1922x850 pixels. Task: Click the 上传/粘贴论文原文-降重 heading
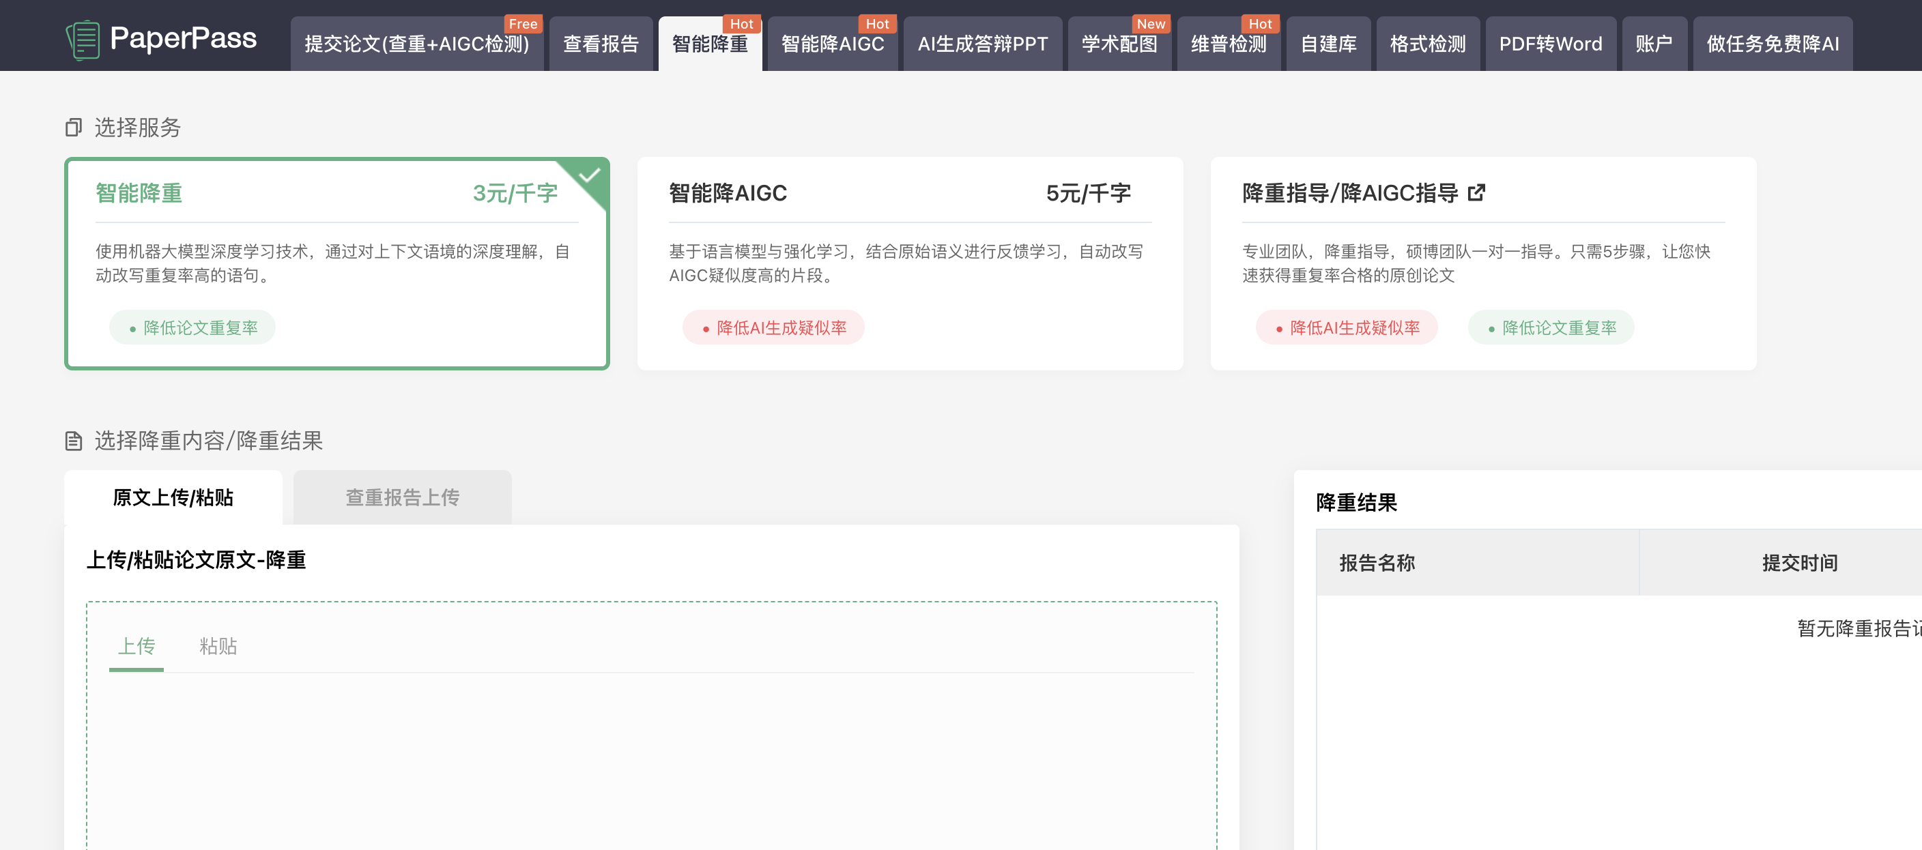click(x=197, y=560)
